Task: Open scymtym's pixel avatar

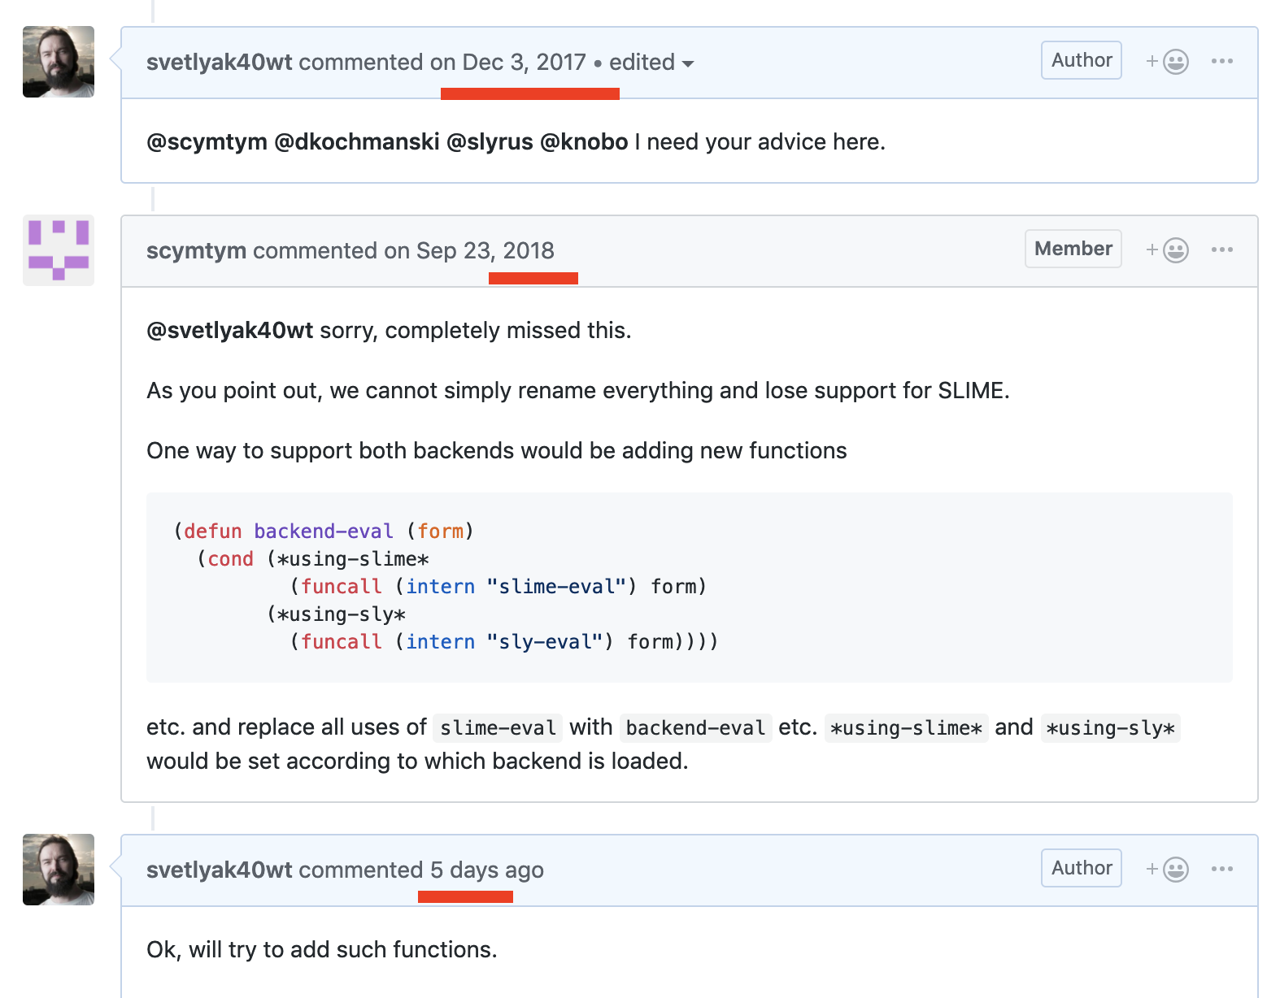Action: pyautogui.click(x=59, y=250)
